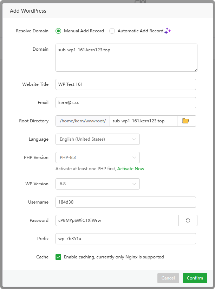Open the root directory folder browser
Viewport: 215px width, 289px height.
tap(186, 121)
